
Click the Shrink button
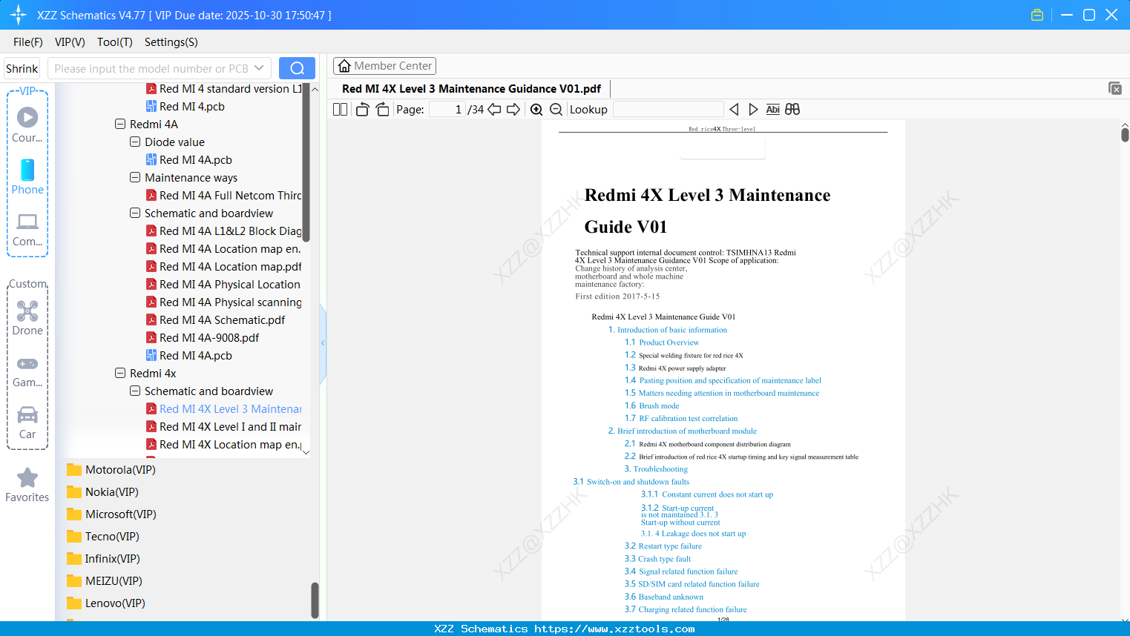22,68
